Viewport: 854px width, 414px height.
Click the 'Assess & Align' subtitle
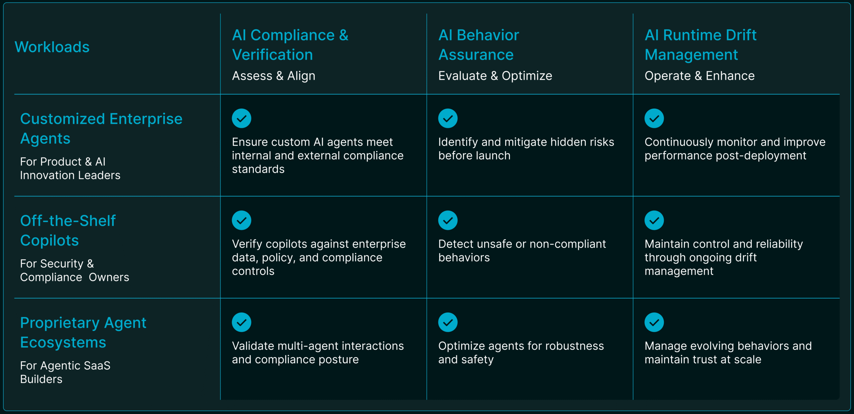click(274, 76)
